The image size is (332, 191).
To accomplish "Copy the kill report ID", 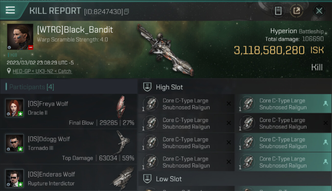I will coord(127,11).
